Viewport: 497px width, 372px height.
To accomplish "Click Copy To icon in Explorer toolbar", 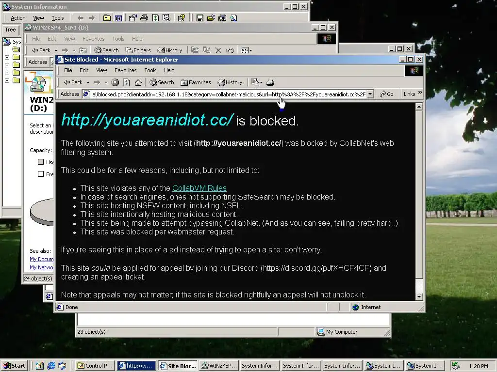I will point(207,50).
